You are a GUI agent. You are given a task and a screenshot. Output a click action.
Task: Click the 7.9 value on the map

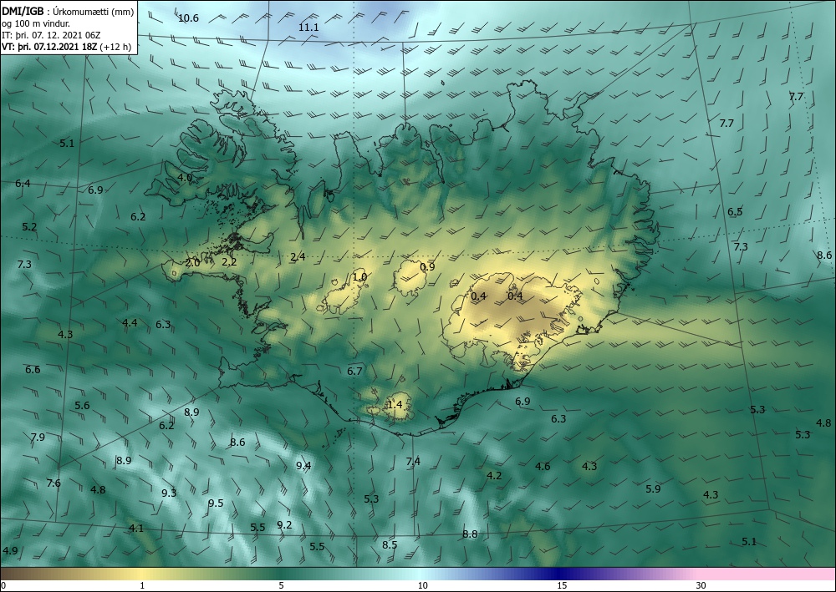click(38, 437)
